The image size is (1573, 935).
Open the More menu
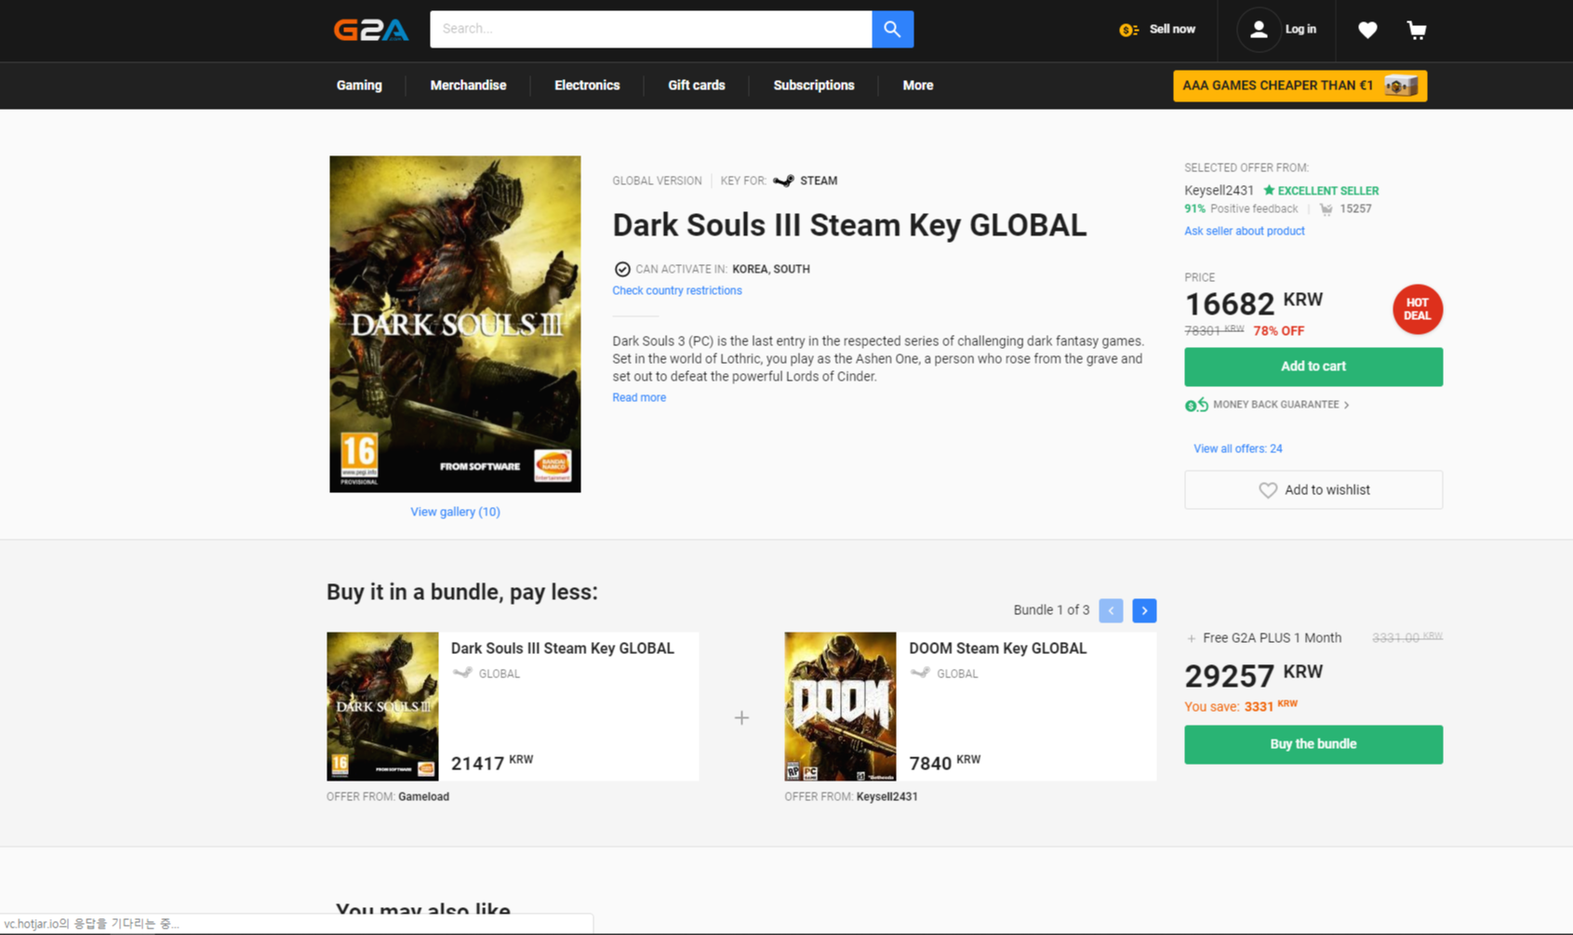pyautogui.click(x=918, y=86)
